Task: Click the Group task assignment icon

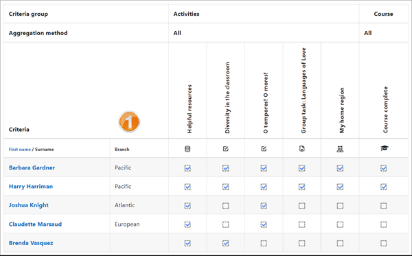Action: point(302,149)
